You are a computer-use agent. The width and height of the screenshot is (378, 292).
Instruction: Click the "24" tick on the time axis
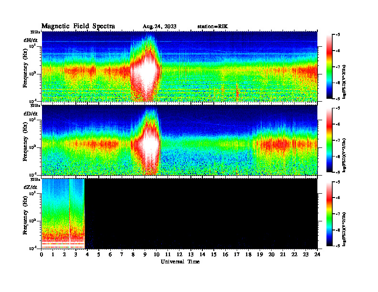(x=317, y=254)
